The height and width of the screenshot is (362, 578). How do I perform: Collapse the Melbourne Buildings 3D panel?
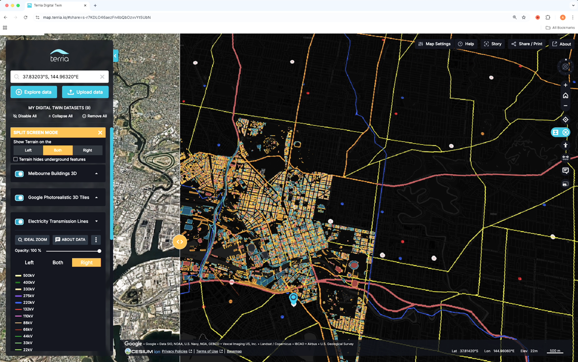96,174
